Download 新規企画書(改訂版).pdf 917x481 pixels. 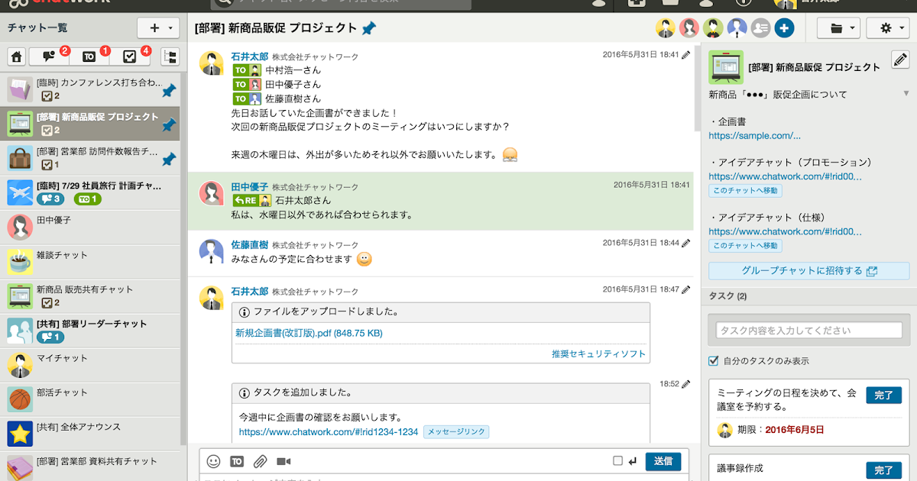point(309,334)
